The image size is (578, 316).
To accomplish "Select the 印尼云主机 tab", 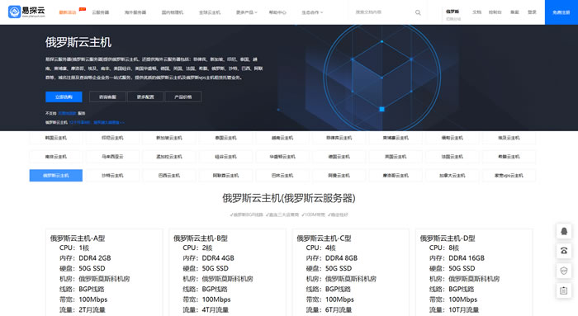I will tap(112, 138).
